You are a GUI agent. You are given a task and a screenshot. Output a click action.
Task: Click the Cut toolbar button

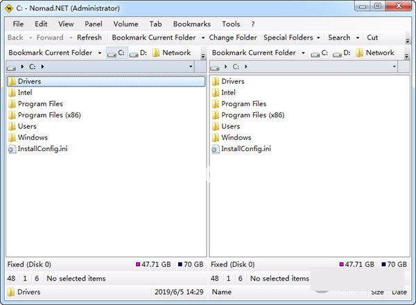pos(372,37)
